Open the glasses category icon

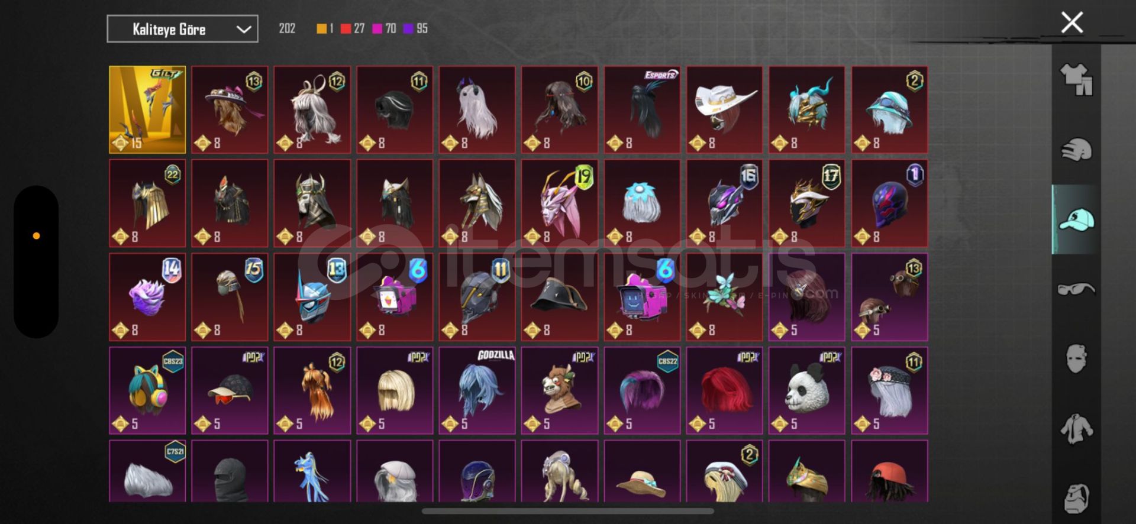click(1076, 289)
